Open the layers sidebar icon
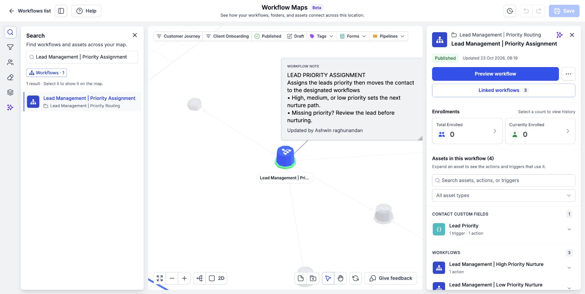 tap(10, 92)
